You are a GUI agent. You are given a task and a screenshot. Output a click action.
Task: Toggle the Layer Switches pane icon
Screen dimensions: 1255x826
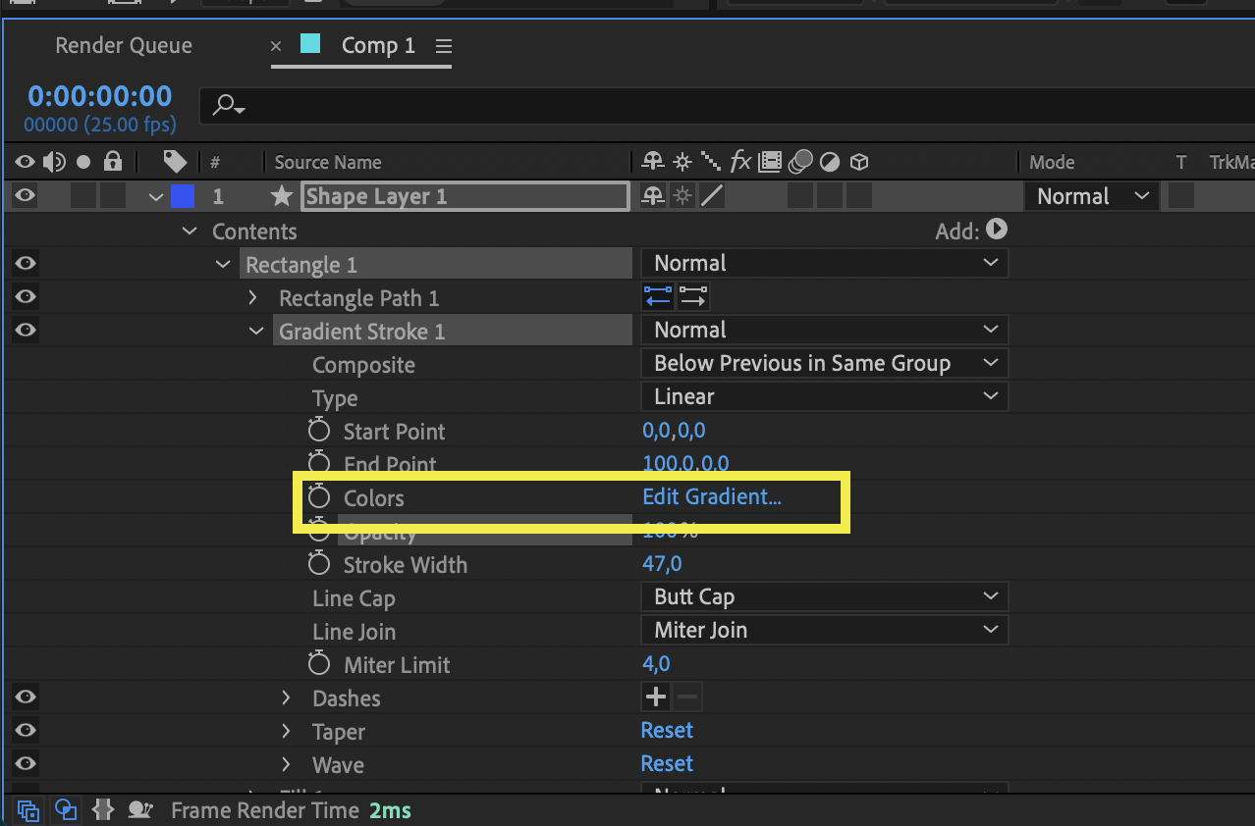[28, 810]
